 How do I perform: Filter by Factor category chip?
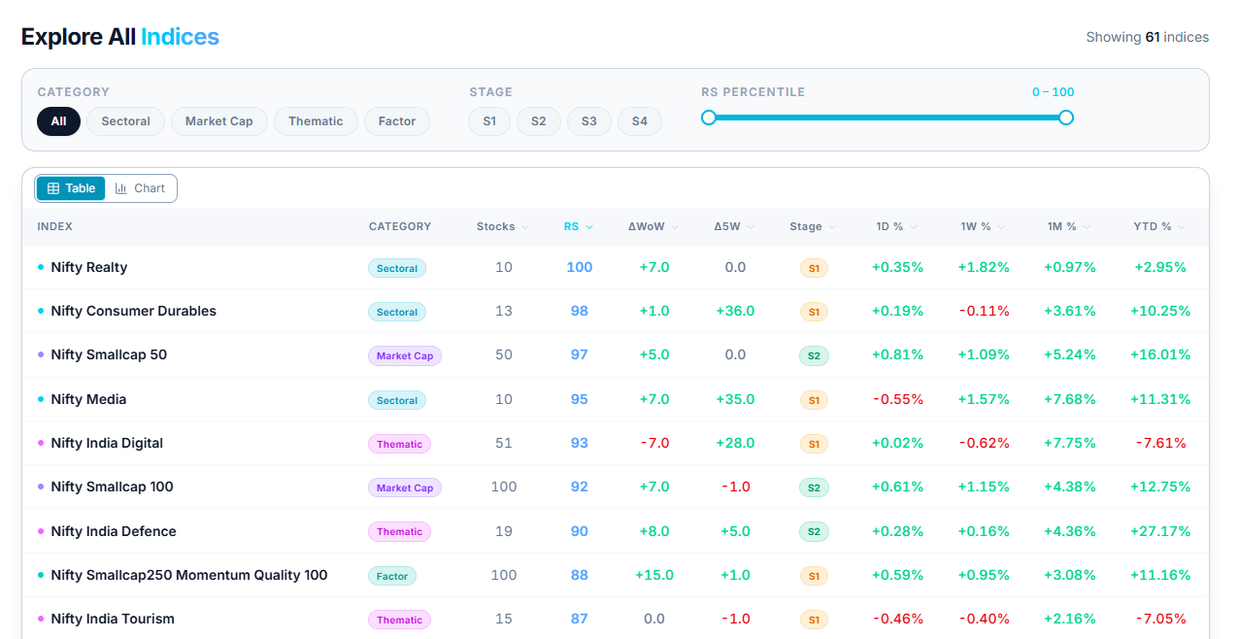coord(397,121)
